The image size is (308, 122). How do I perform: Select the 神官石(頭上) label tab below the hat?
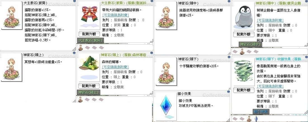[89, 93]
